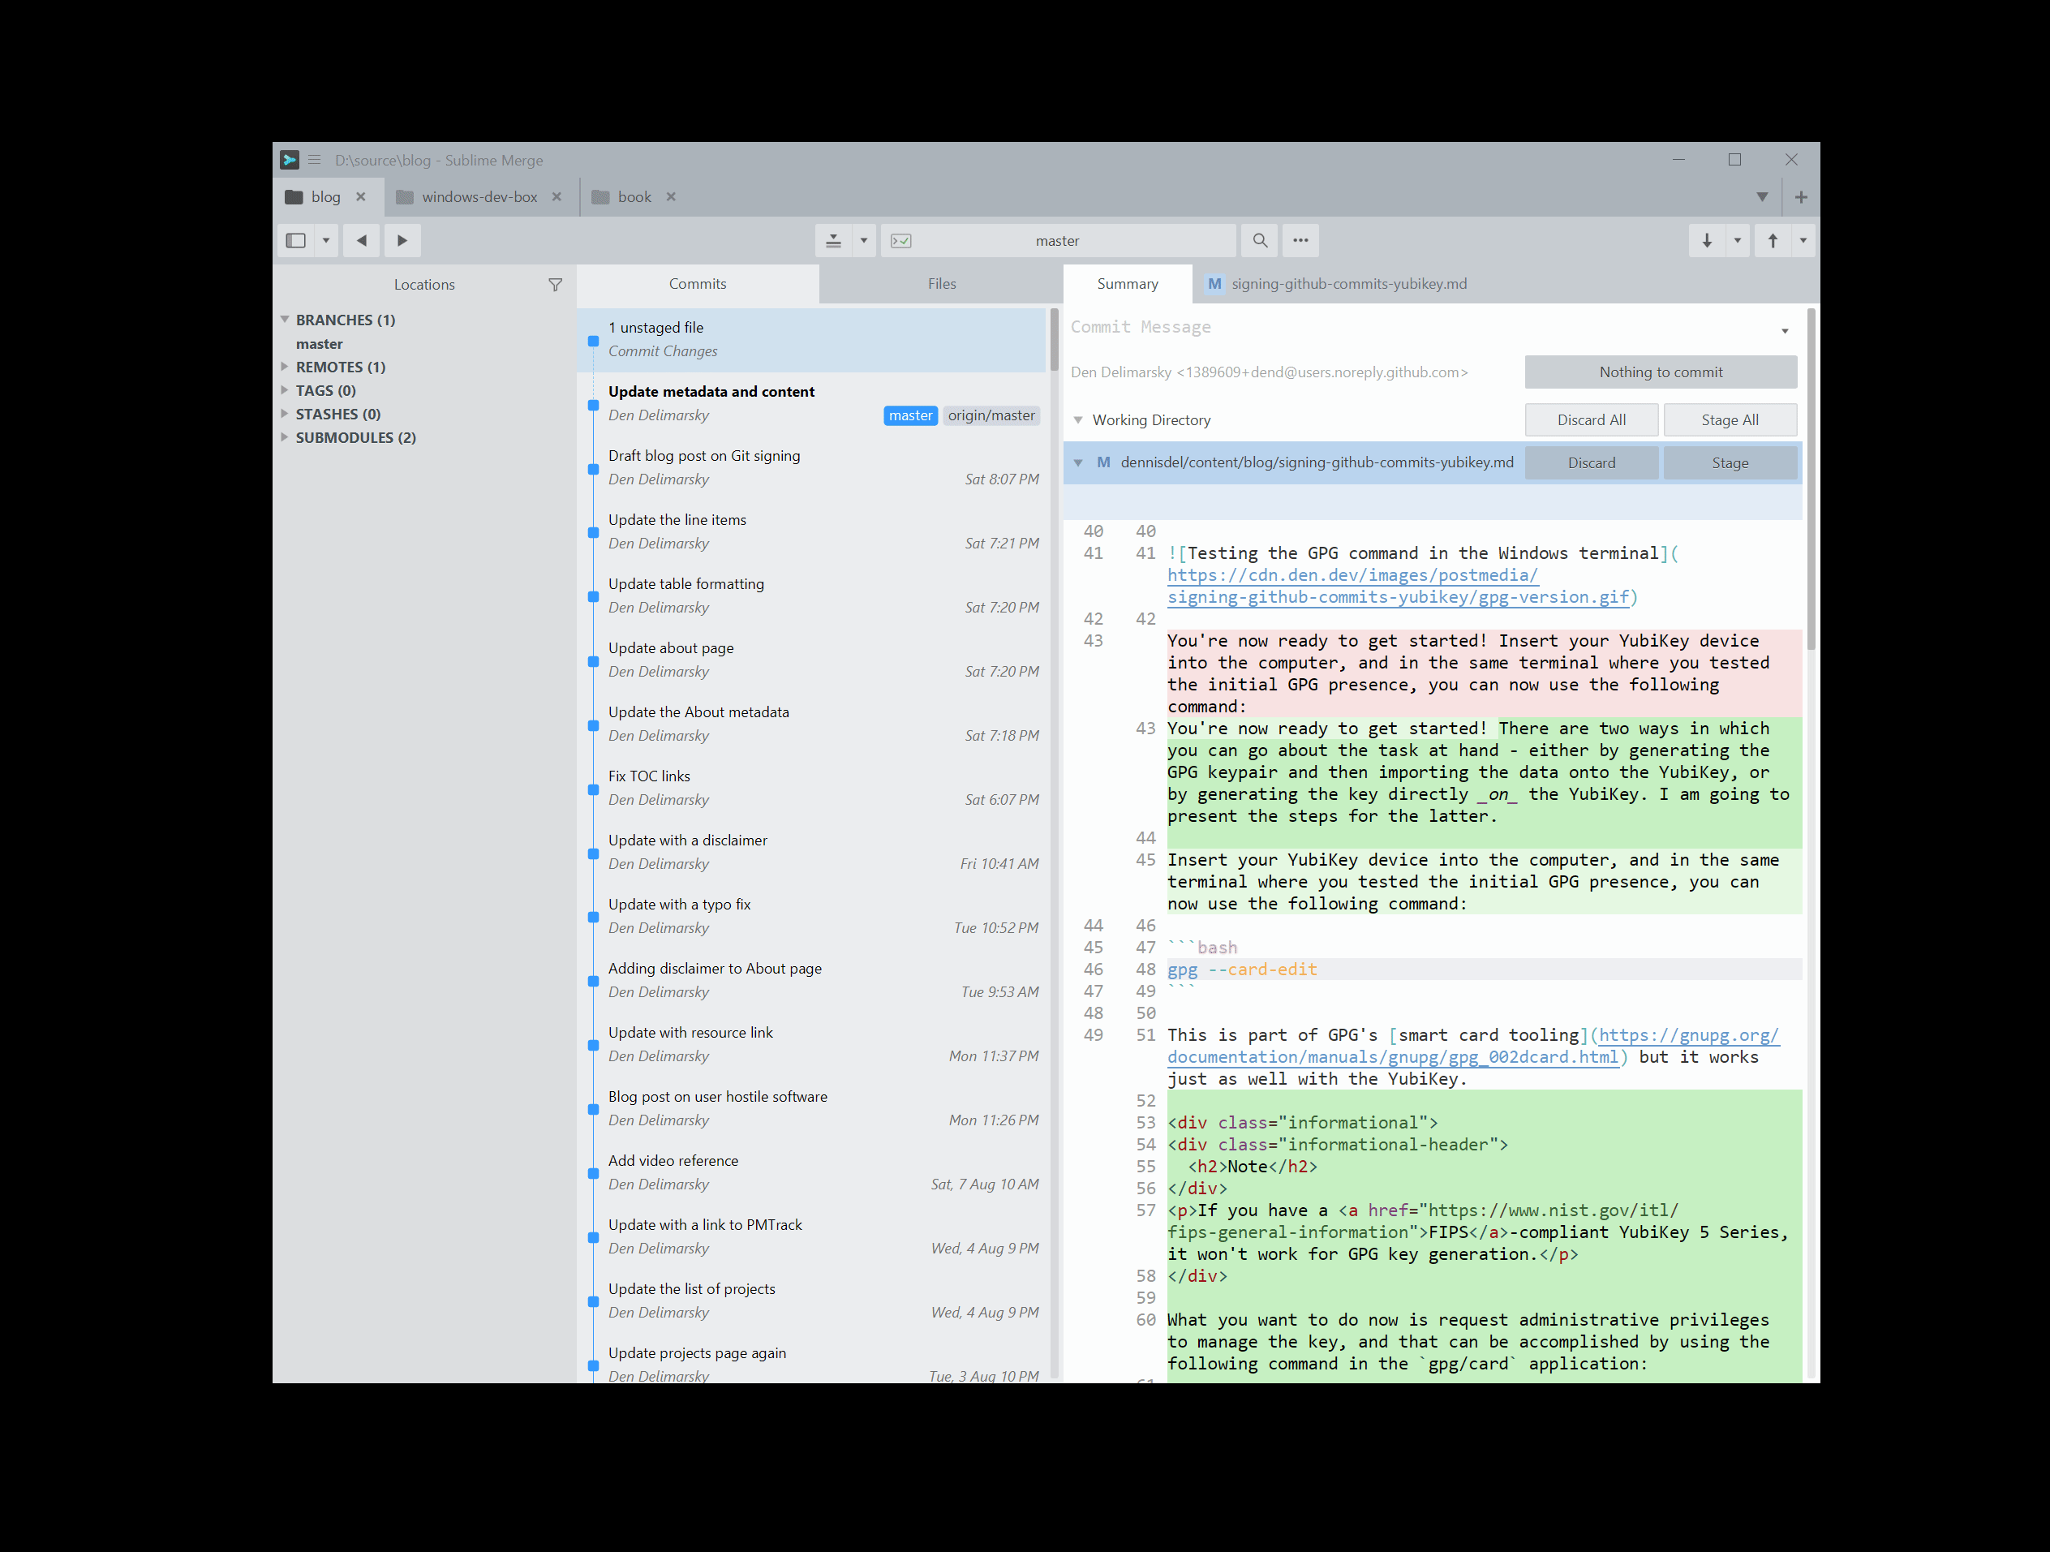Screen dimensions: 2050x1552
Task: Click the filter icon in Locations panel
Action: tap(554, 286)
